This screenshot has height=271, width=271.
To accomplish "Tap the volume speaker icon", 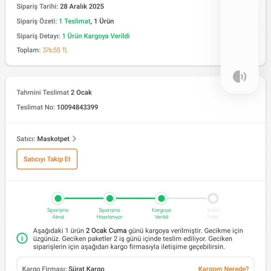I will 239,77.
